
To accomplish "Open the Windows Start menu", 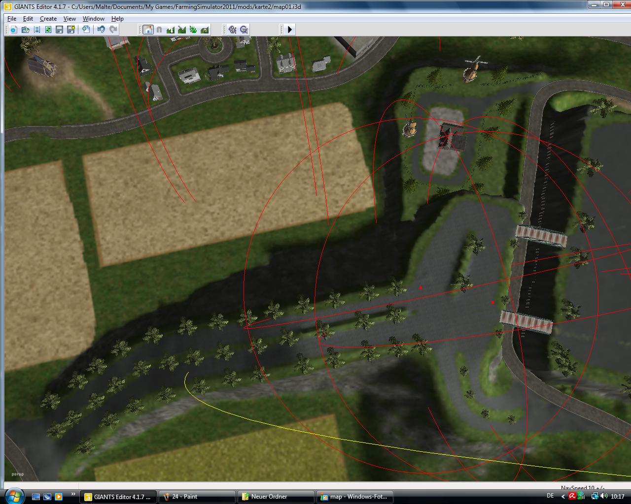I will pos(14,496).
